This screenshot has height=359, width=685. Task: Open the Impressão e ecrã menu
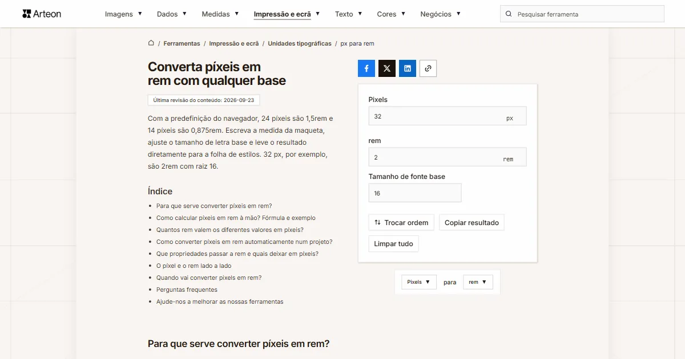click(x=287, y=14)
